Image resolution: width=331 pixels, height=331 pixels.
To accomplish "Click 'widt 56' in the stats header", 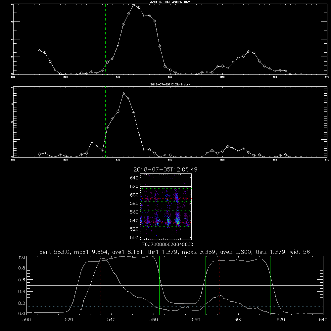I will pos(300,252).
